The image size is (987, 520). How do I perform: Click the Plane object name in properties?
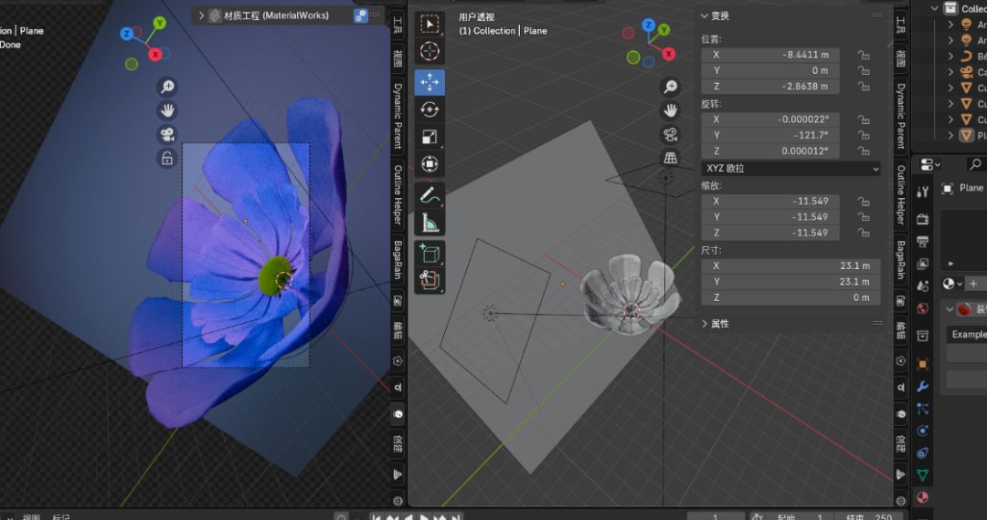[x=971, y=188]
